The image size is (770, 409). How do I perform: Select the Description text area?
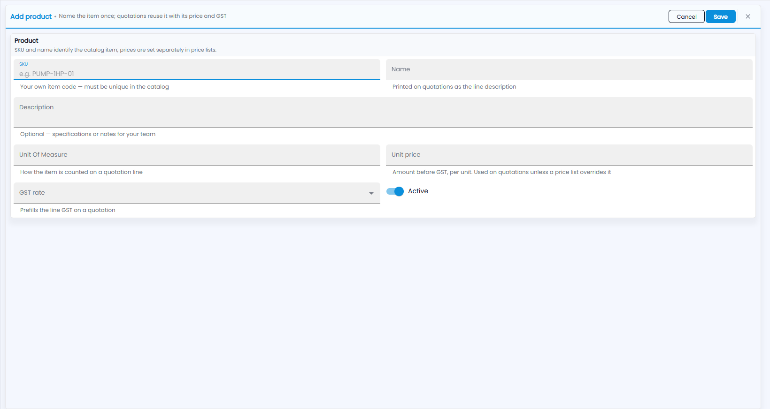coord(383,112)
